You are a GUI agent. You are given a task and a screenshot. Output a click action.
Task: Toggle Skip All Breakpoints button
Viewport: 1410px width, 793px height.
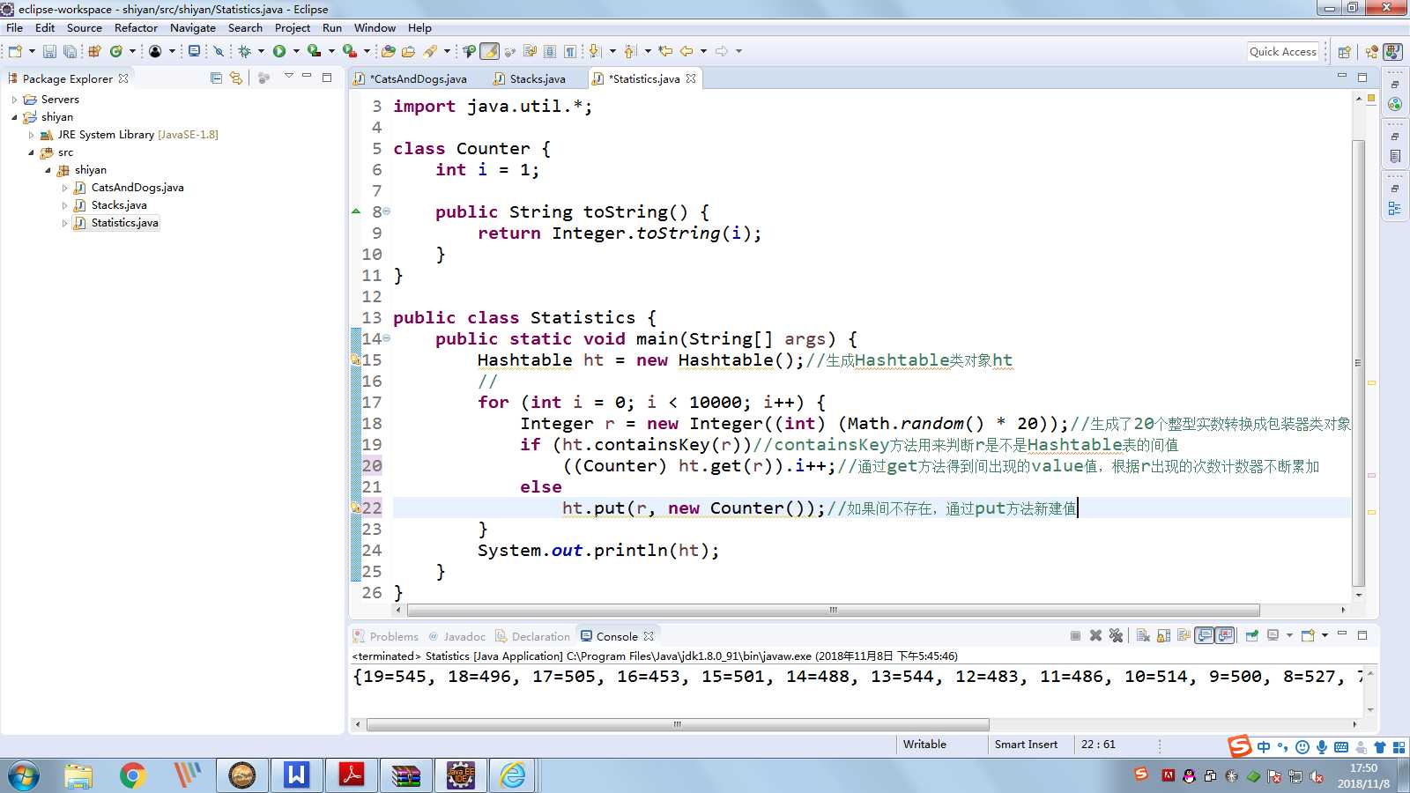(219, 51)
